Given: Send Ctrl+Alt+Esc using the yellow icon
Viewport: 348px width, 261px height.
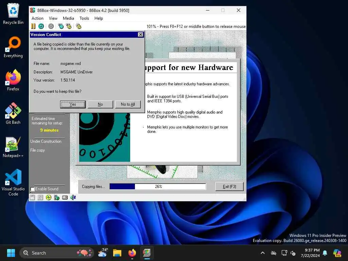Looking at the screenshot, I should tap(69, 26).
